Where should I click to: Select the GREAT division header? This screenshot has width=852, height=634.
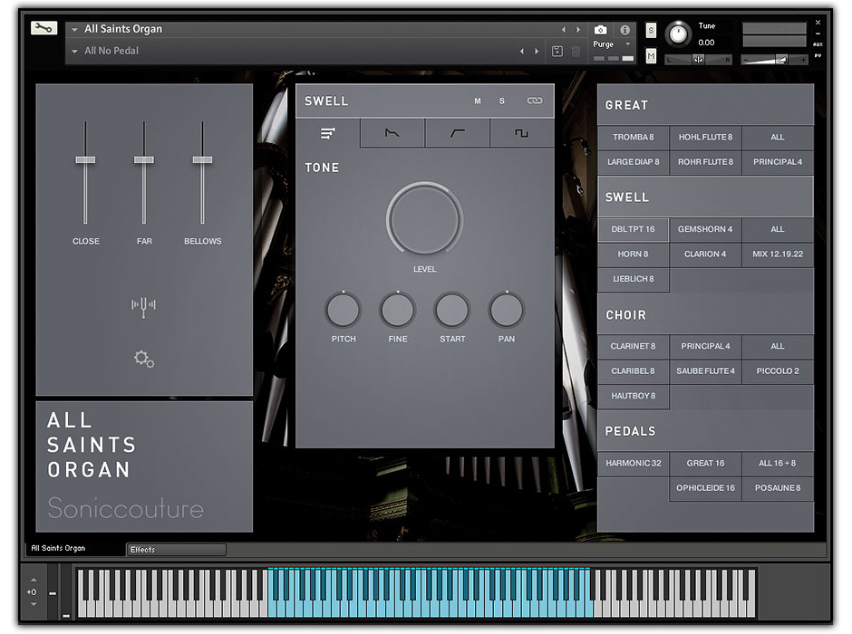[705, 105]
